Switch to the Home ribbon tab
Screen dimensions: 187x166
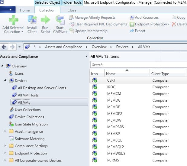pos(25,10)
